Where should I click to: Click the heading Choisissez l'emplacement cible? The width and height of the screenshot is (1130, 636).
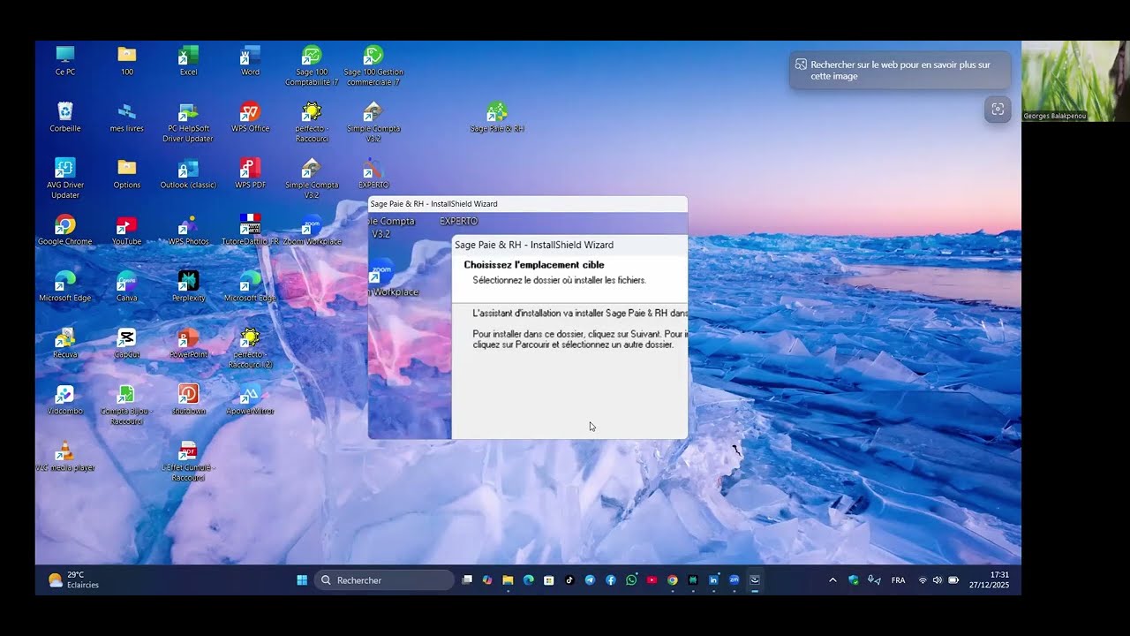(534, 265)
